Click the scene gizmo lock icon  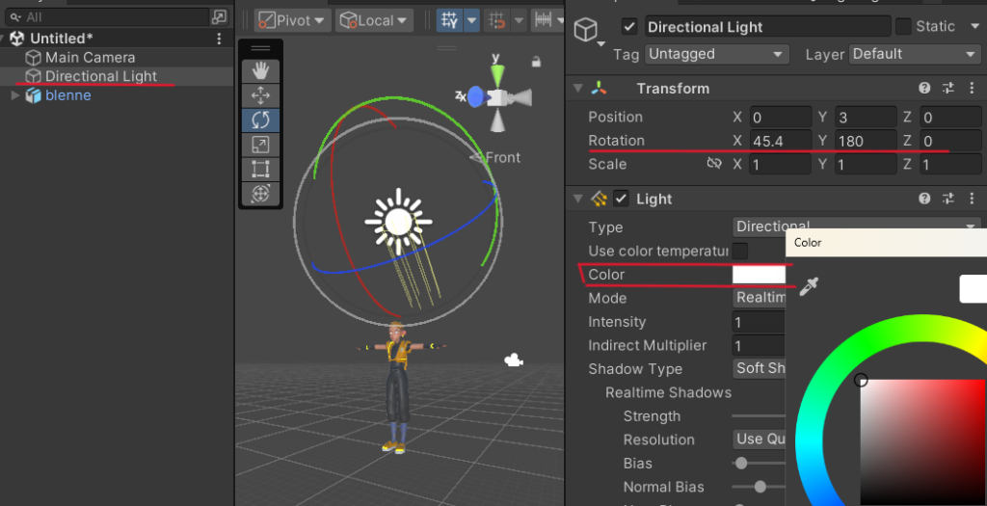536,62
